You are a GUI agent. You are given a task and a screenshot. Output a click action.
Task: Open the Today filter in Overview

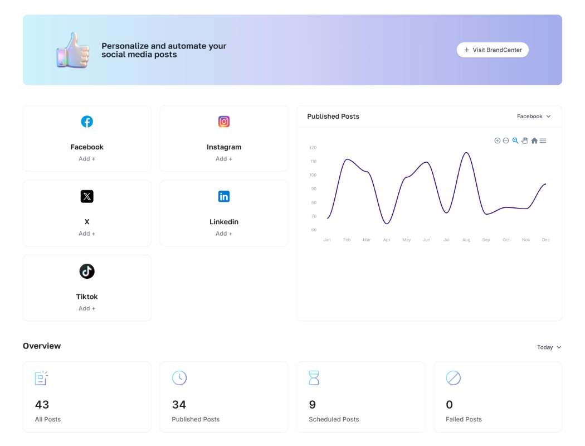(549, 347)
